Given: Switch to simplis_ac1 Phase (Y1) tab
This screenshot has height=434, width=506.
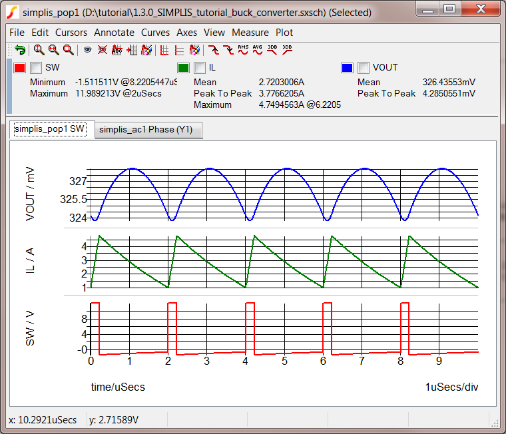Looking at the screenshot, I should [x=148, y=130].
